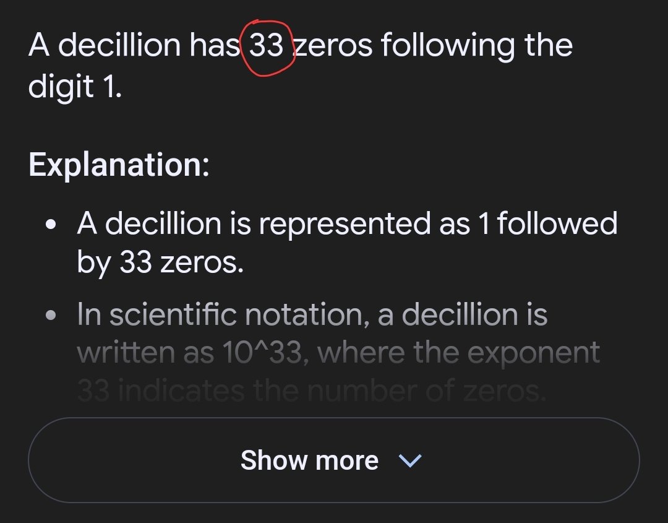Click the words "A decillion has" in top sentence
This screenshot has height=523, width=668.
[134, 46]
